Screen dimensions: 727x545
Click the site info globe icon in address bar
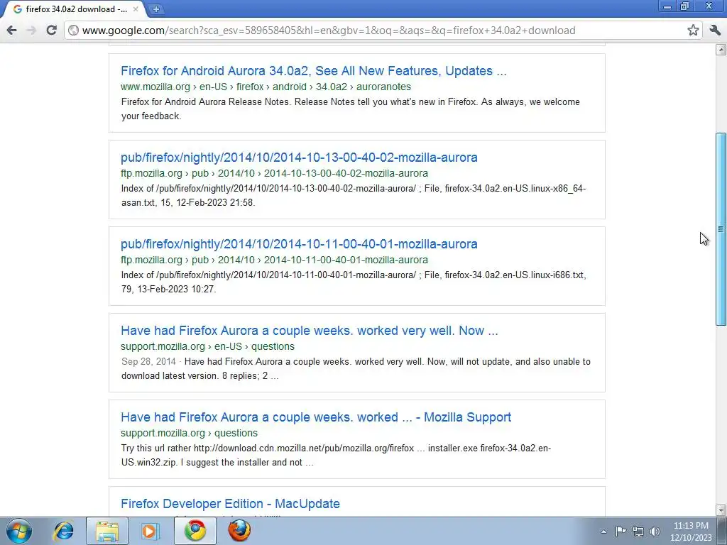pos(73,30)
